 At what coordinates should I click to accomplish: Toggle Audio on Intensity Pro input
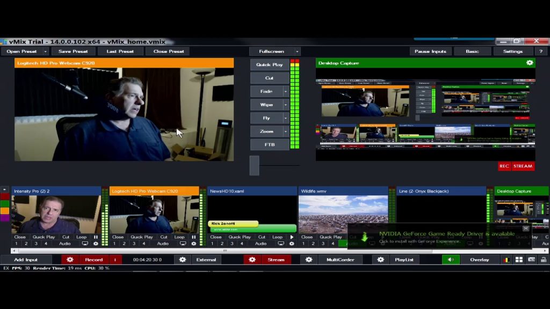65,244
